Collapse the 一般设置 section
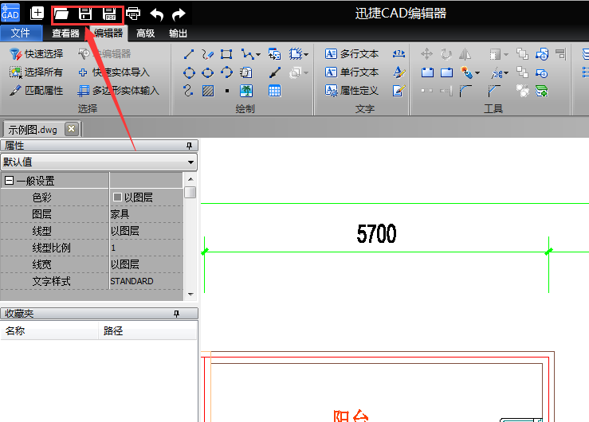 pos(10,181)
